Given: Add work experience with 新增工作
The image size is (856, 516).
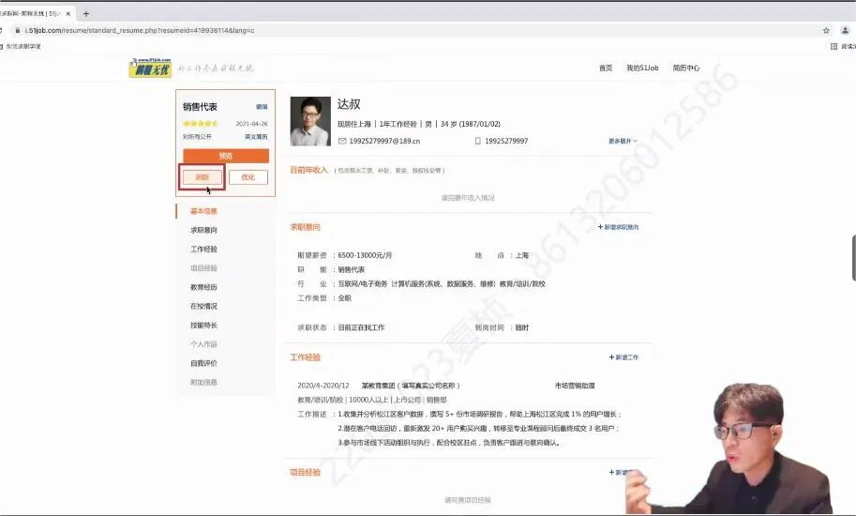Looking at the screenshot, I should [624, 357].
